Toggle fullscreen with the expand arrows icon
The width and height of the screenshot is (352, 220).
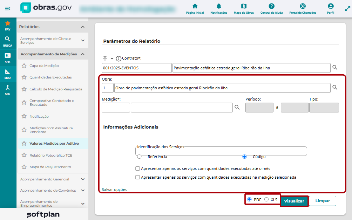click(x=347, y=9)
